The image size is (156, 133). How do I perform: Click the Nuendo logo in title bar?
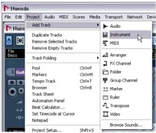(x=6, y=8)
